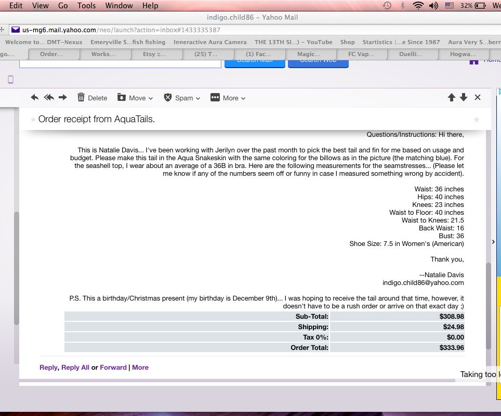
Task: Open the Edit menu
Action: tap(16, 5)
